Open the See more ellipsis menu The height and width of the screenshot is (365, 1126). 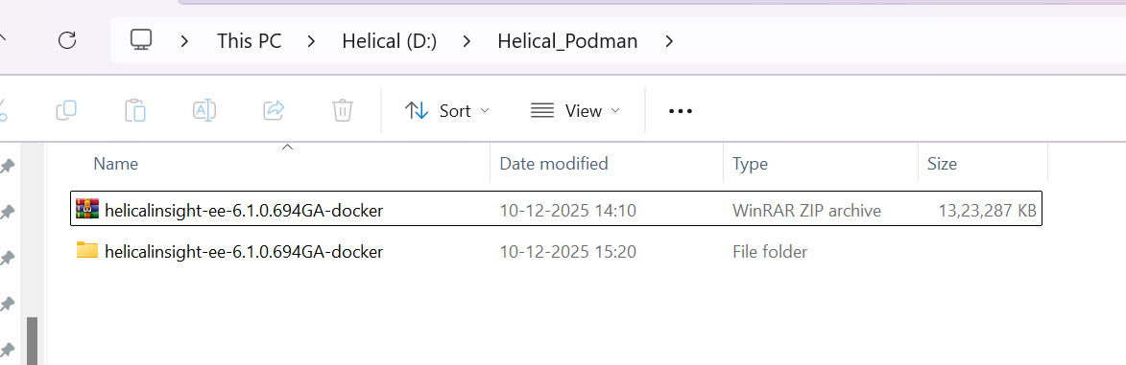(680, 111)
